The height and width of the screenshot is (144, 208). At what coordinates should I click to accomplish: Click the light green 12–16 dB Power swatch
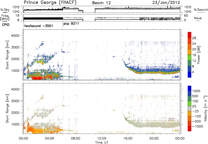pos(190,57)
